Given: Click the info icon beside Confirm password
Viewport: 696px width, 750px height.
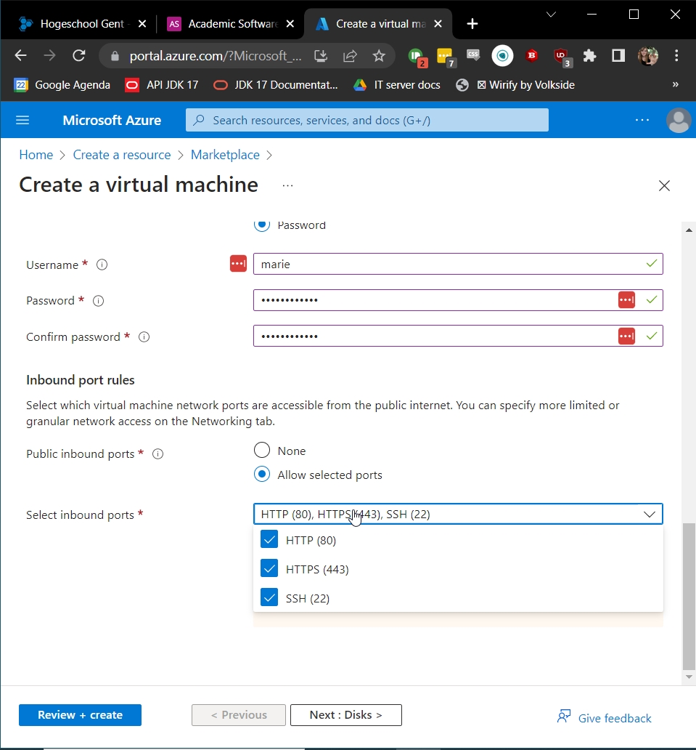Looking at the screenshot, I should (x=144, y=337).
